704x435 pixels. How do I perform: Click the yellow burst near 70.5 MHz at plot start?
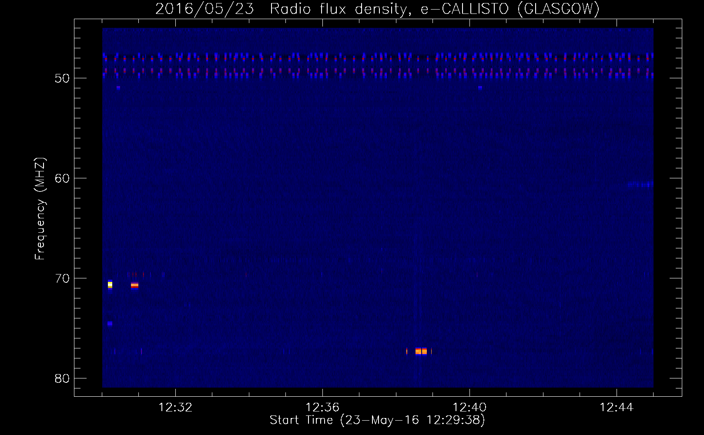coord(110,285)
